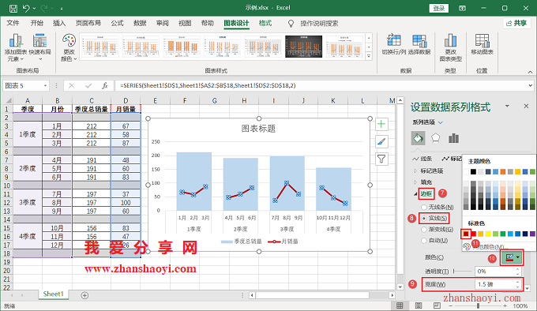
Task: Select Series Options bar chart icon
Action: click(454, 138)
